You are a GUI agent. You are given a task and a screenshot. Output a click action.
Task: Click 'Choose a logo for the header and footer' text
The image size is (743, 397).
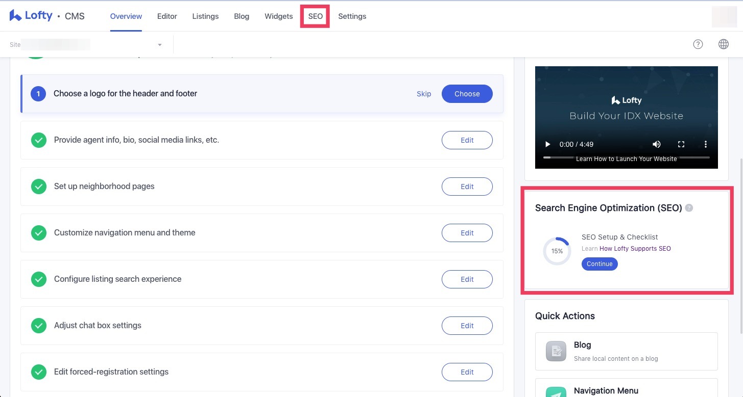tap(125, 94)
